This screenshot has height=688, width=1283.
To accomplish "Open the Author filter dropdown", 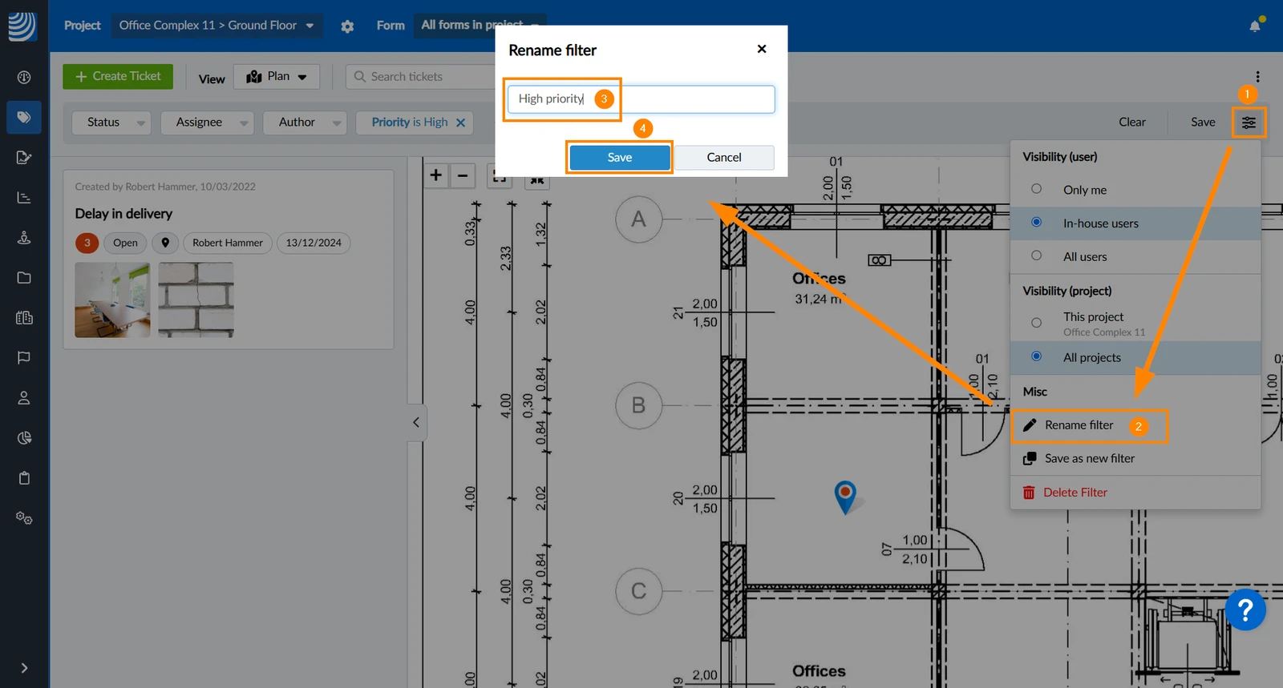I will pyautogui.click(x=305, y=123).
